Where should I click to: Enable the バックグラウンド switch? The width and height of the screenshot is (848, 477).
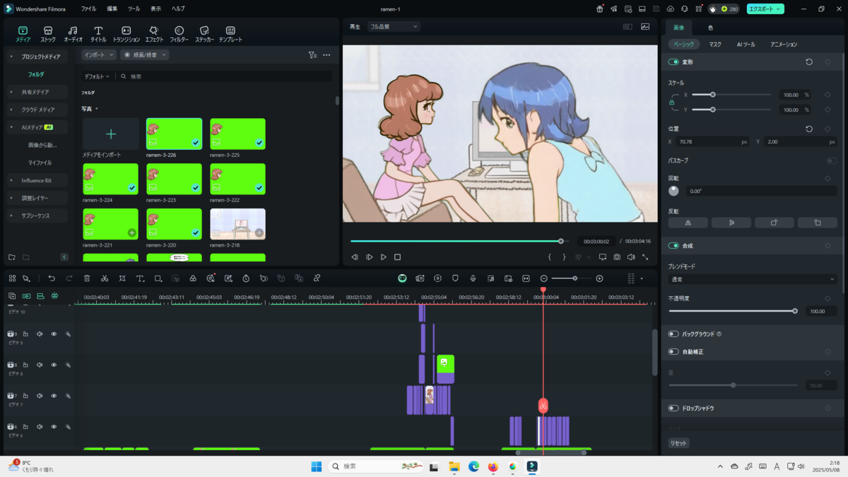pos(673,334)
